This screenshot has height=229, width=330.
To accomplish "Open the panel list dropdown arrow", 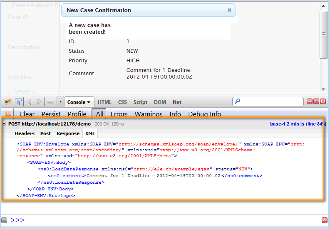I will [x=60, y=102].
